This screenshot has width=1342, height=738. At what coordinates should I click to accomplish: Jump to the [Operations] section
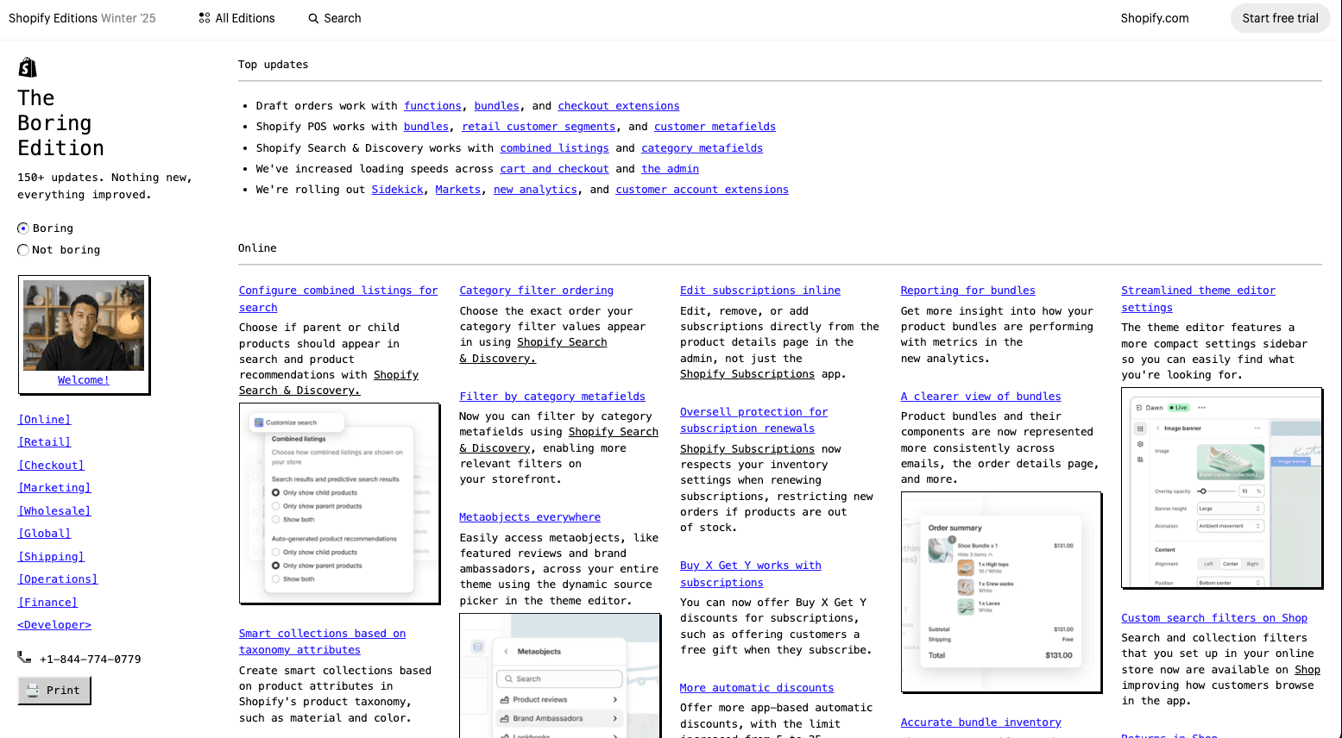click(58, 579)
